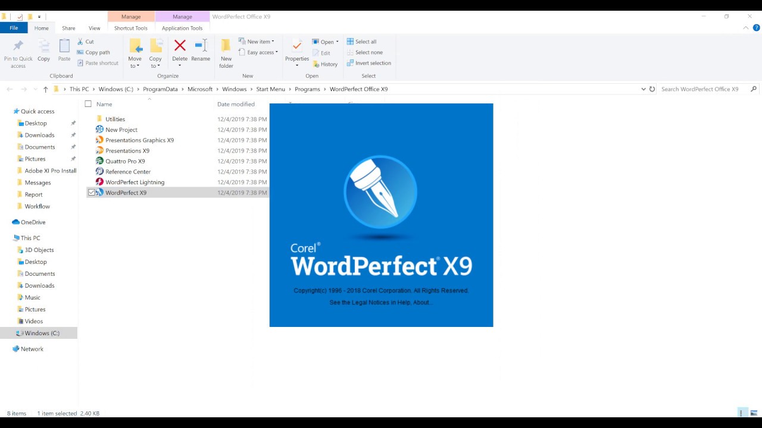The height and width of the screenshot is (428, 762).
Task: Open the File tab
Action: [x=14, y=28]
